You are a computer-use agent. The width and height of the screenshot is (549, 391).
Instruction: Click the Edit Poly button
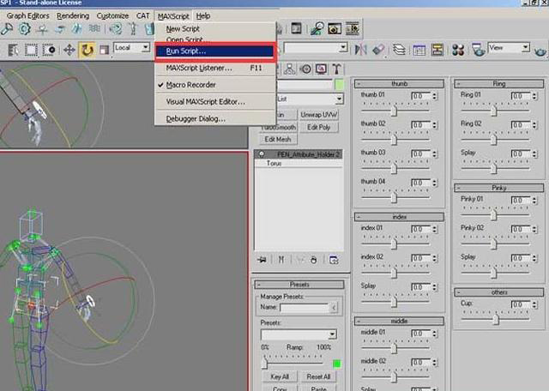(318, 127)
